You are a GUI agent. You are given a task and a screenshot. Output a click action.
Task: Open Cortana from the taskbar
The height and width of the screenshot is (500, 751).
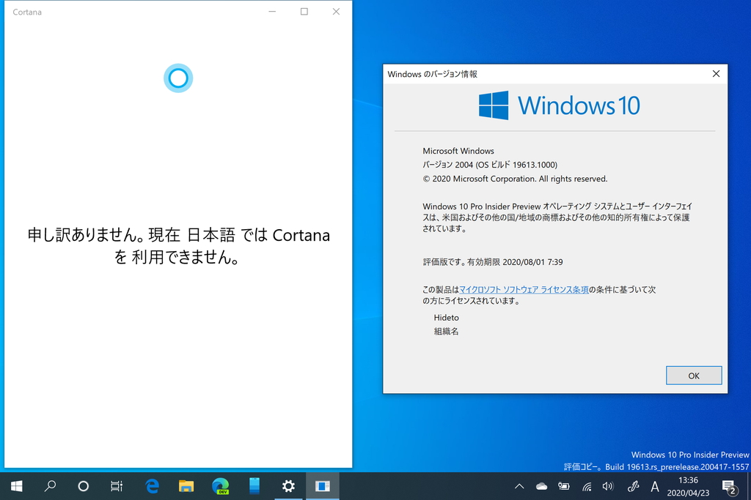(x=82, y=486)
